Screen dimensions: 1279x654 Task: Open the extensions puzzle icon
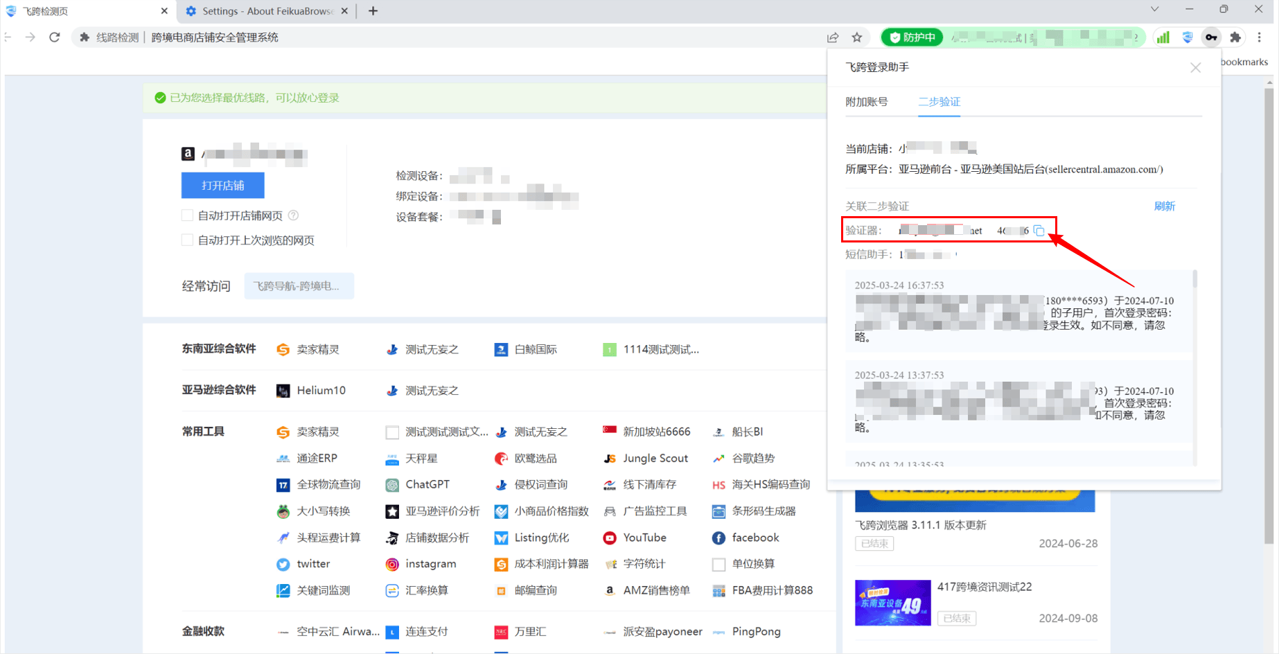1235,37
